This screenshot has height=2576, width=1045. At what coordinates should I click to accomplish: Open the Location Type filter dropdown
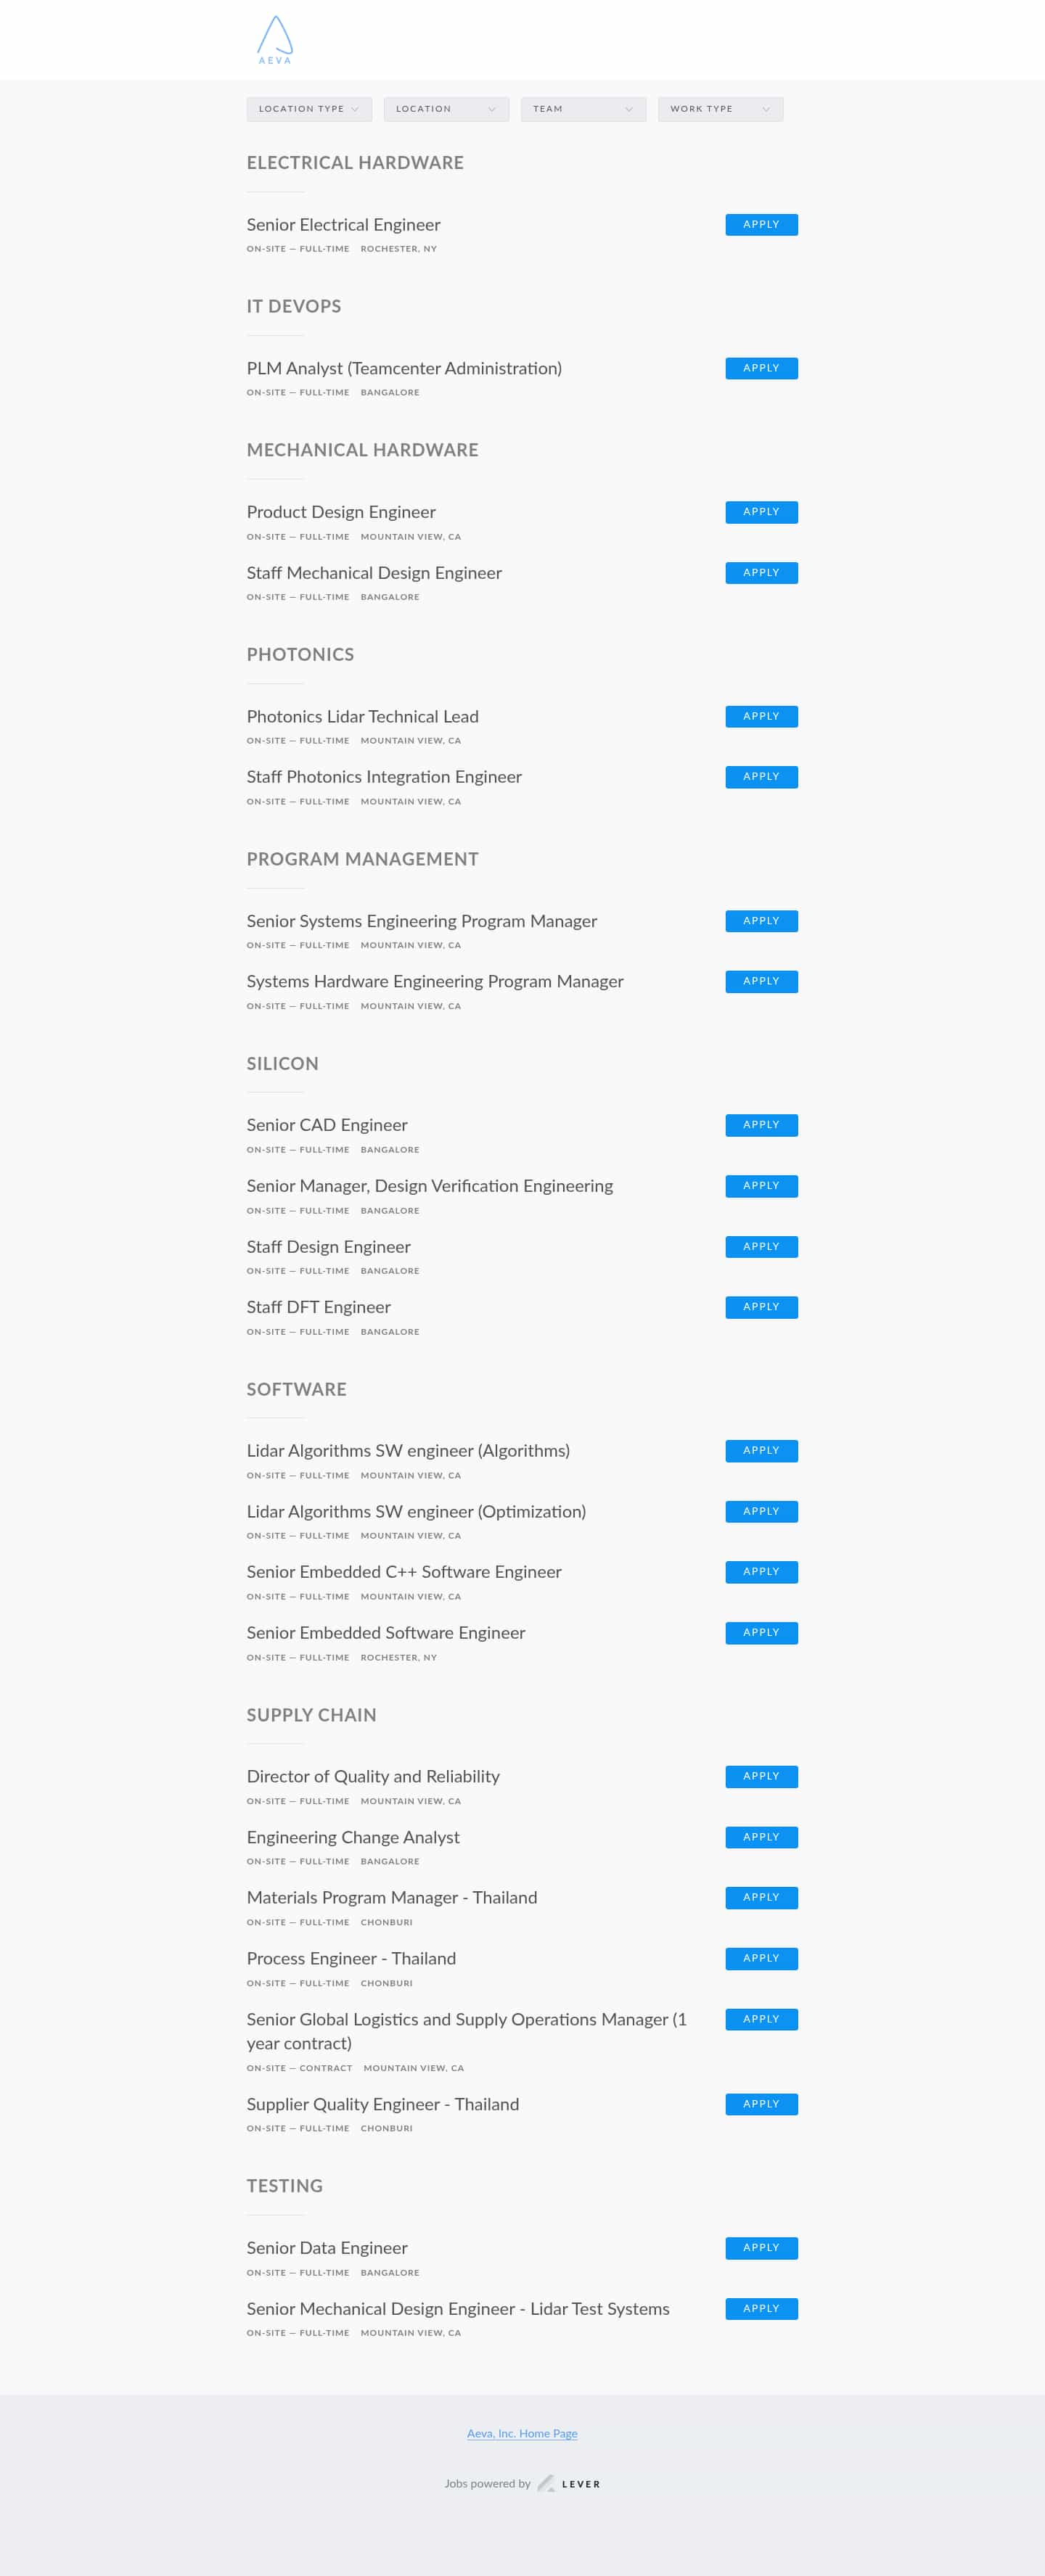pyautogui.click(x=309, y=109)
